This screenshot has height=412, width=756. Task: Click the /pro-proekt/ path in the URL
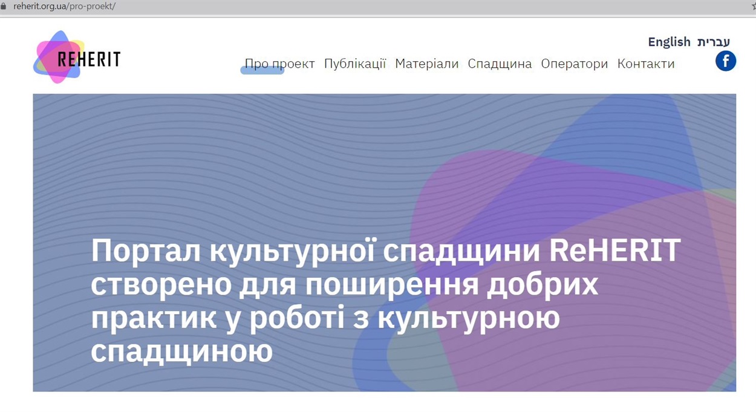pos(93,6)
